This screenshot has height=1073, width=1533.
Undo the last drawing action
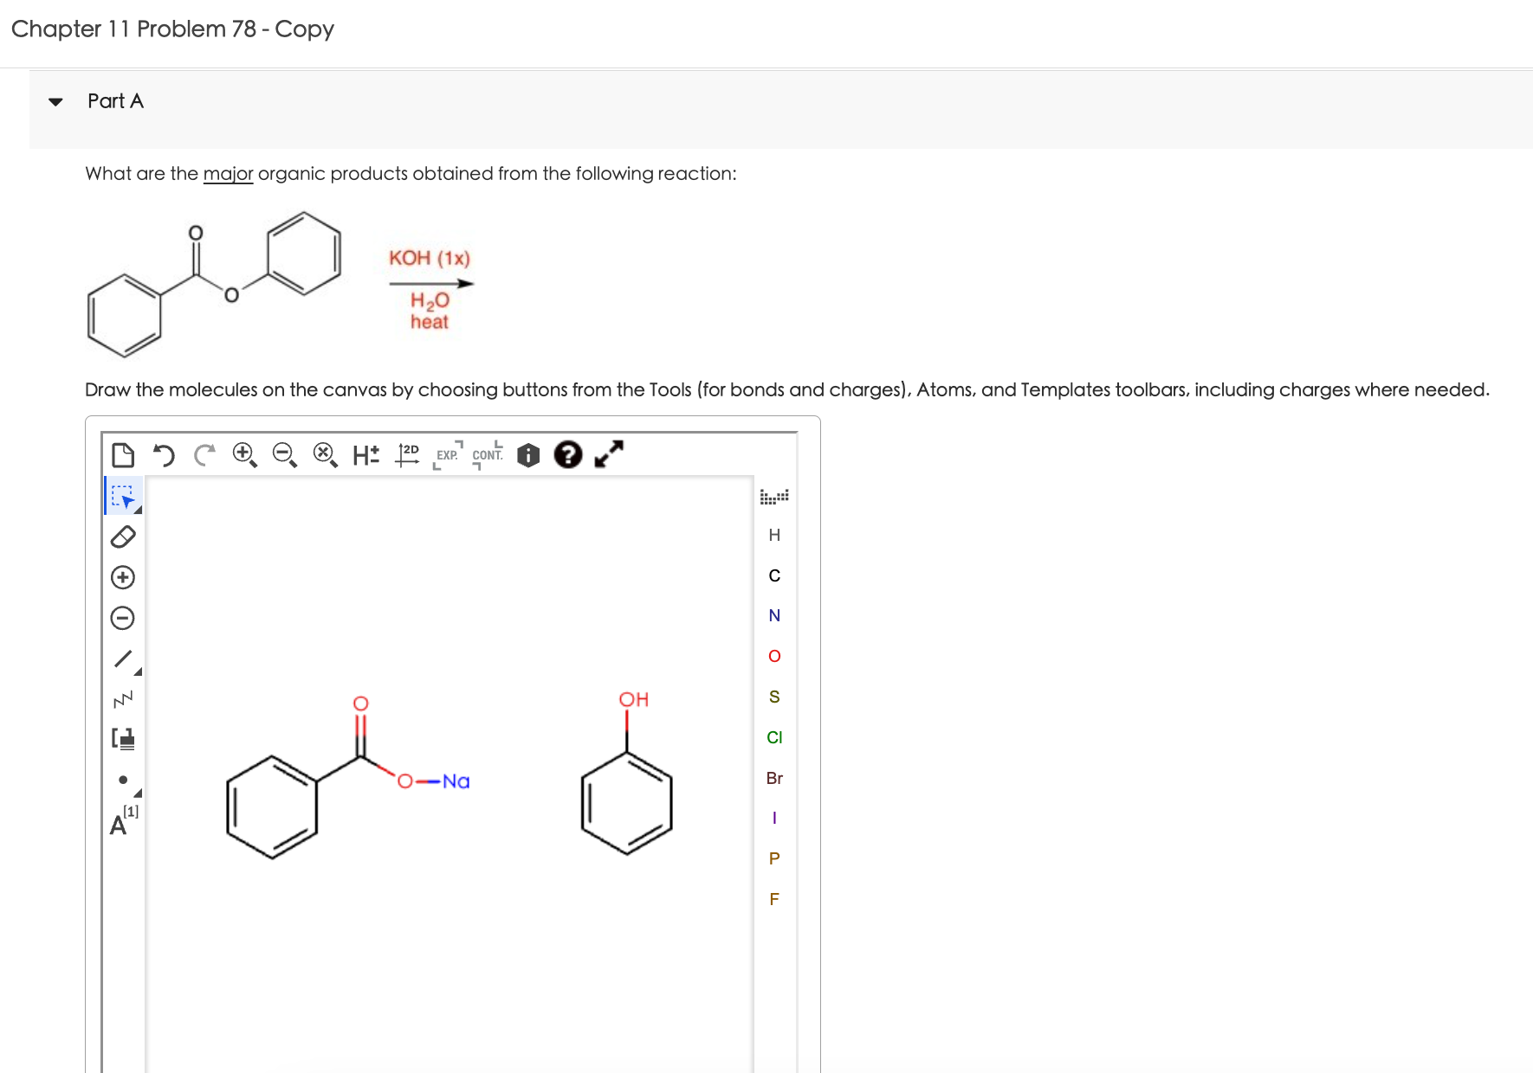click(165, 454)
